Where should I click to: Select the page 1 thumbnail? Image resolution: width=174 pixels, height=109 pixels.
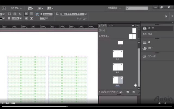coord(120,43)
